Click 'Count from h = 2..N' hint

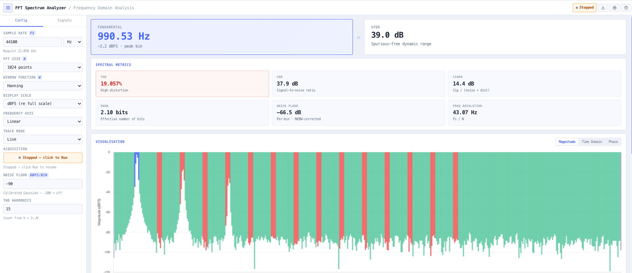click(21, 218)
